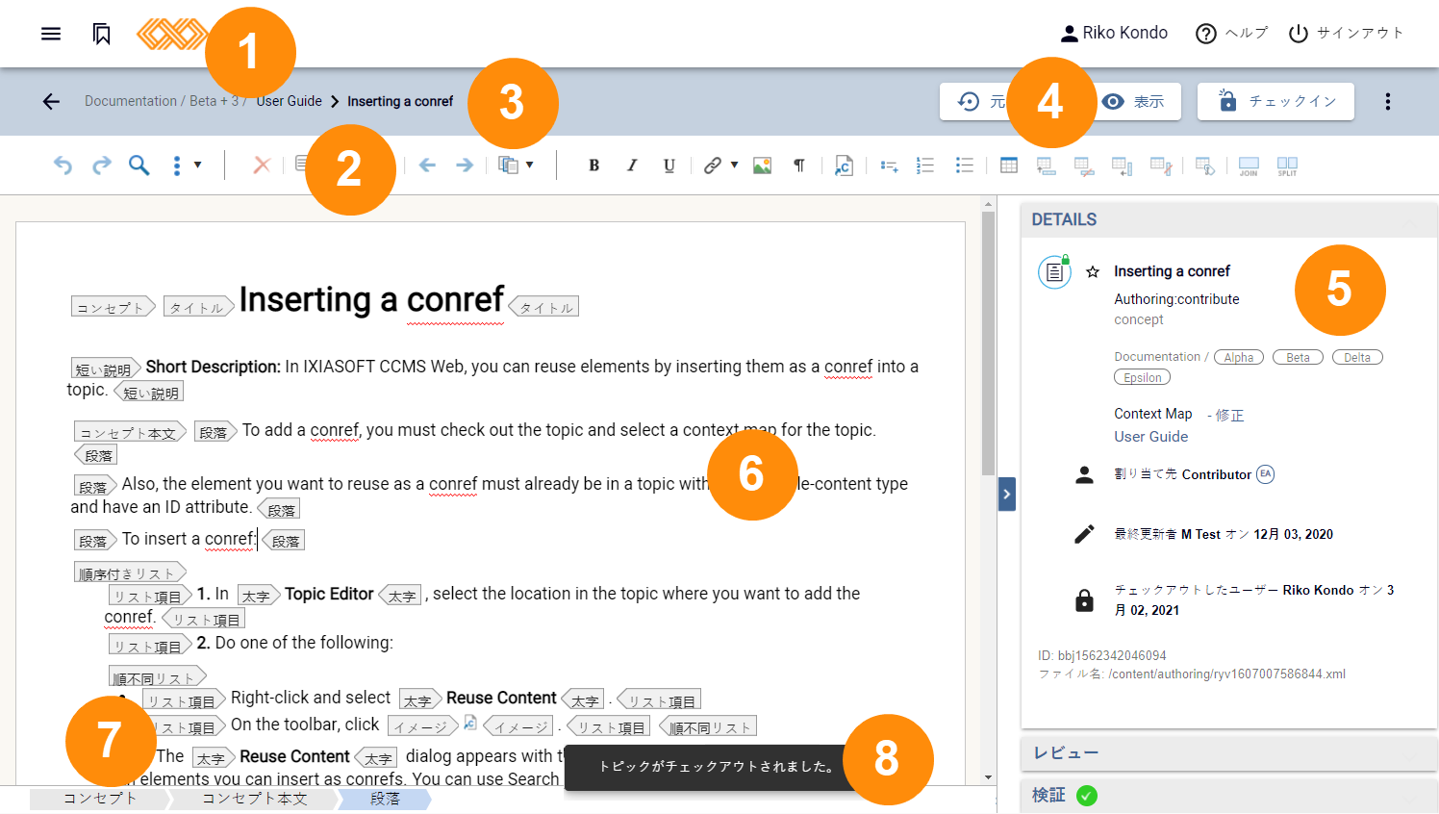The width and height of the screenshot is (1439, 814).
Task: Open the Riko Kondo user menu
Action: point(1114,34)
